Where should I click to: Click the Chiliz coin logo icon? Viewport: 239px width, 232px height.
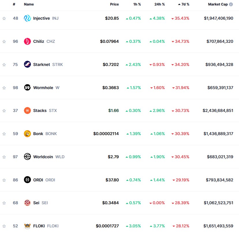tap(27, 41)
